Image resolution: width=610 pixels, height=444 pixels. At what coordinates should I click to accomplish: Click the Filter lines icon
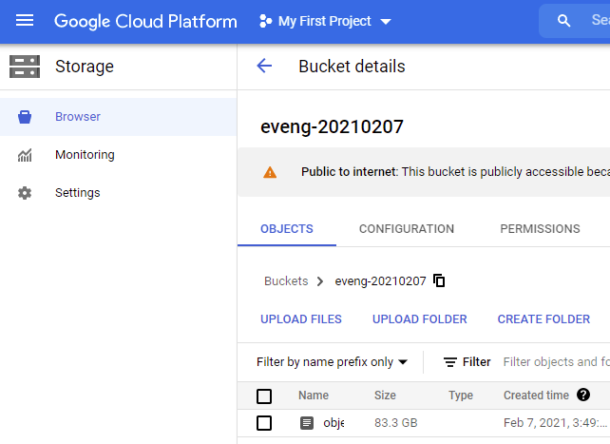point(450,362)
